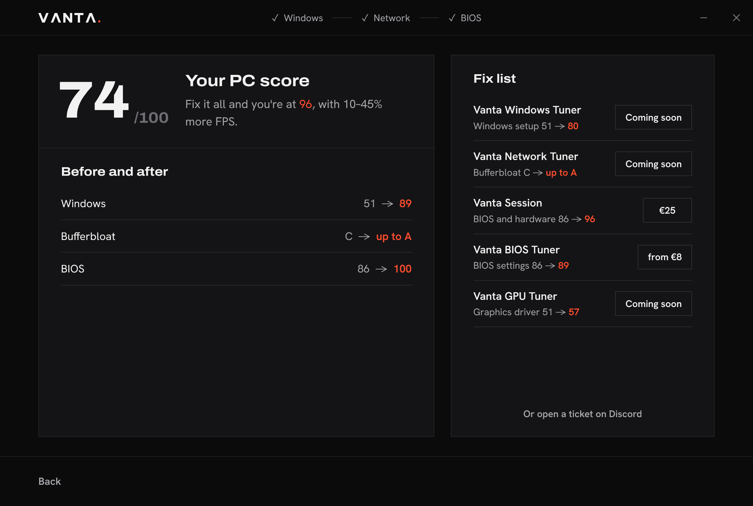Go Back to previous screen
753x506 pixels.
click(50, 481)
